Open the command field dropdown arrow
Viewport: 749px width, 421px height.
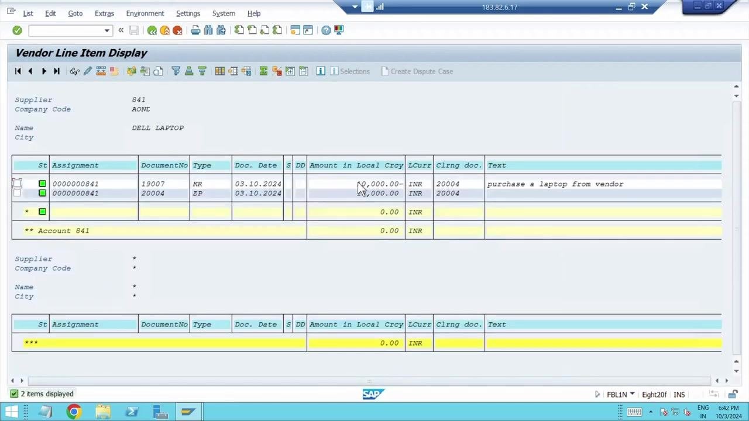(x=106, y=30)
